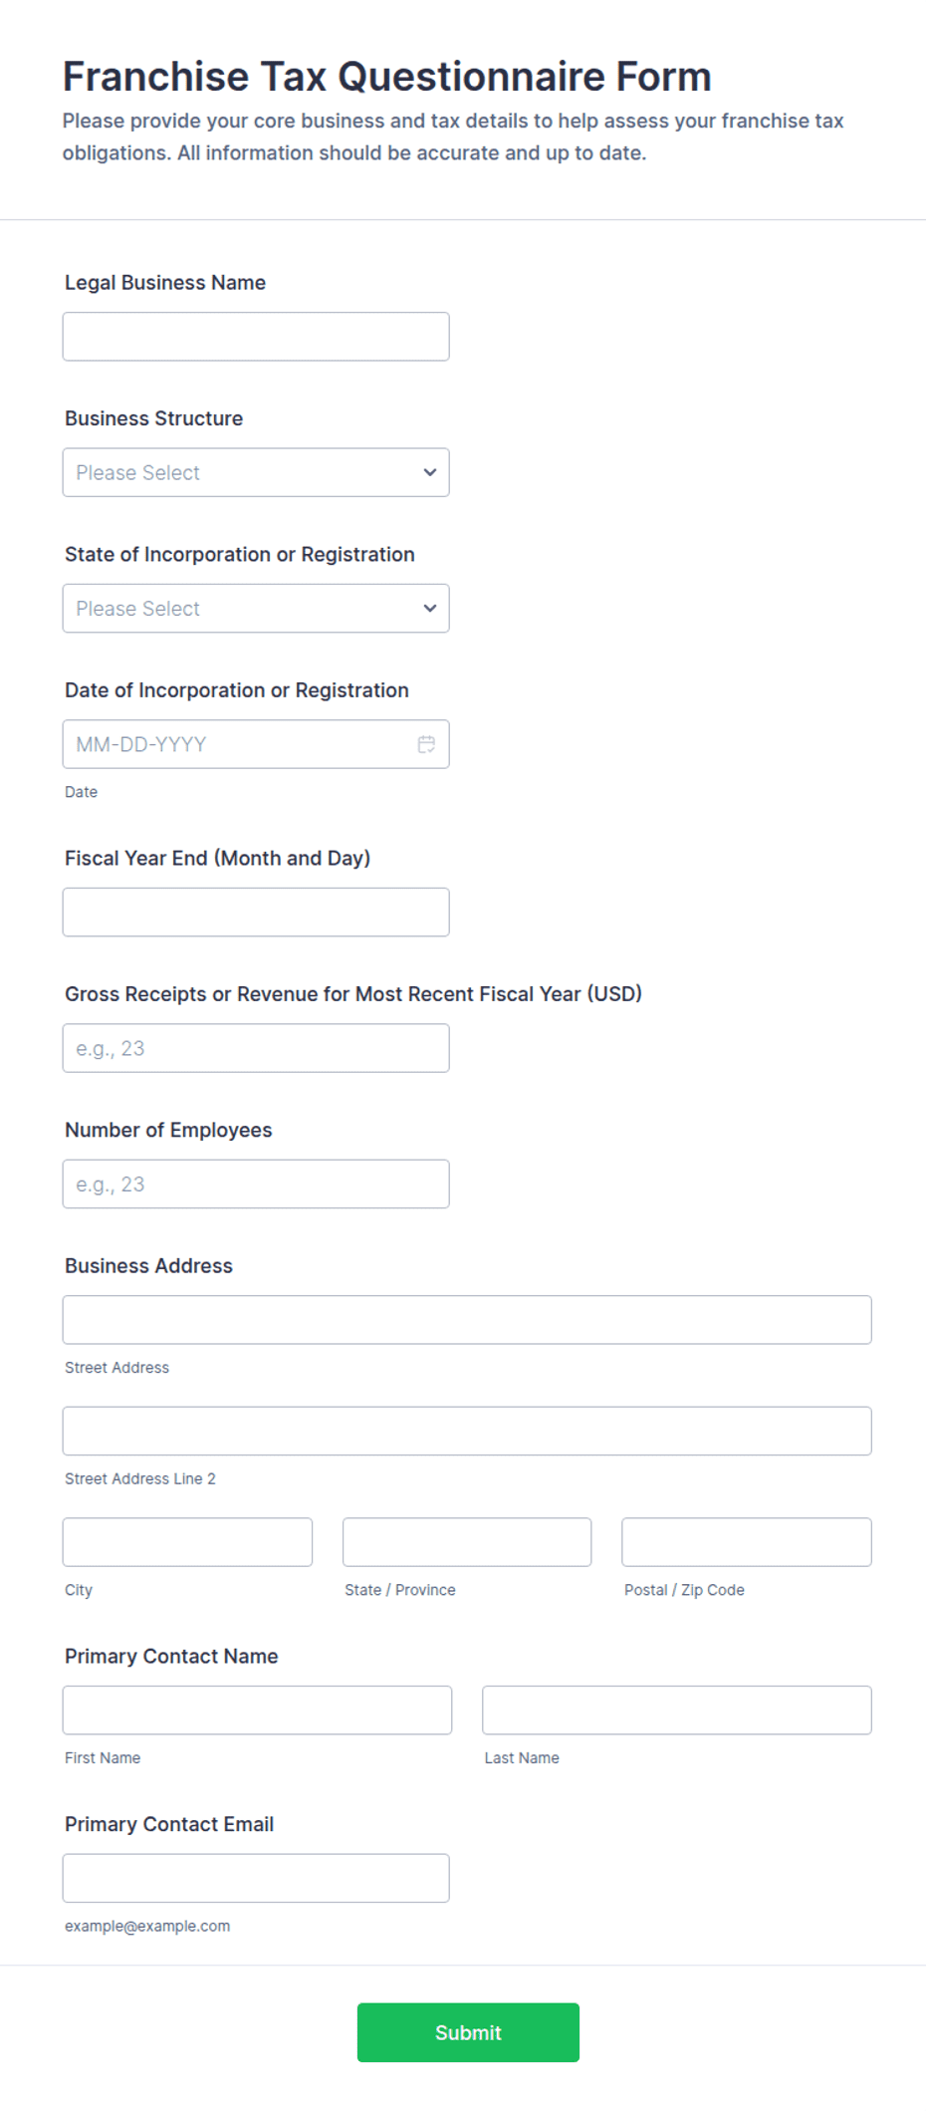Click the Gross Receipts or Revenue field
This screenshot has width=926, height=2111.
point(256,1048)
